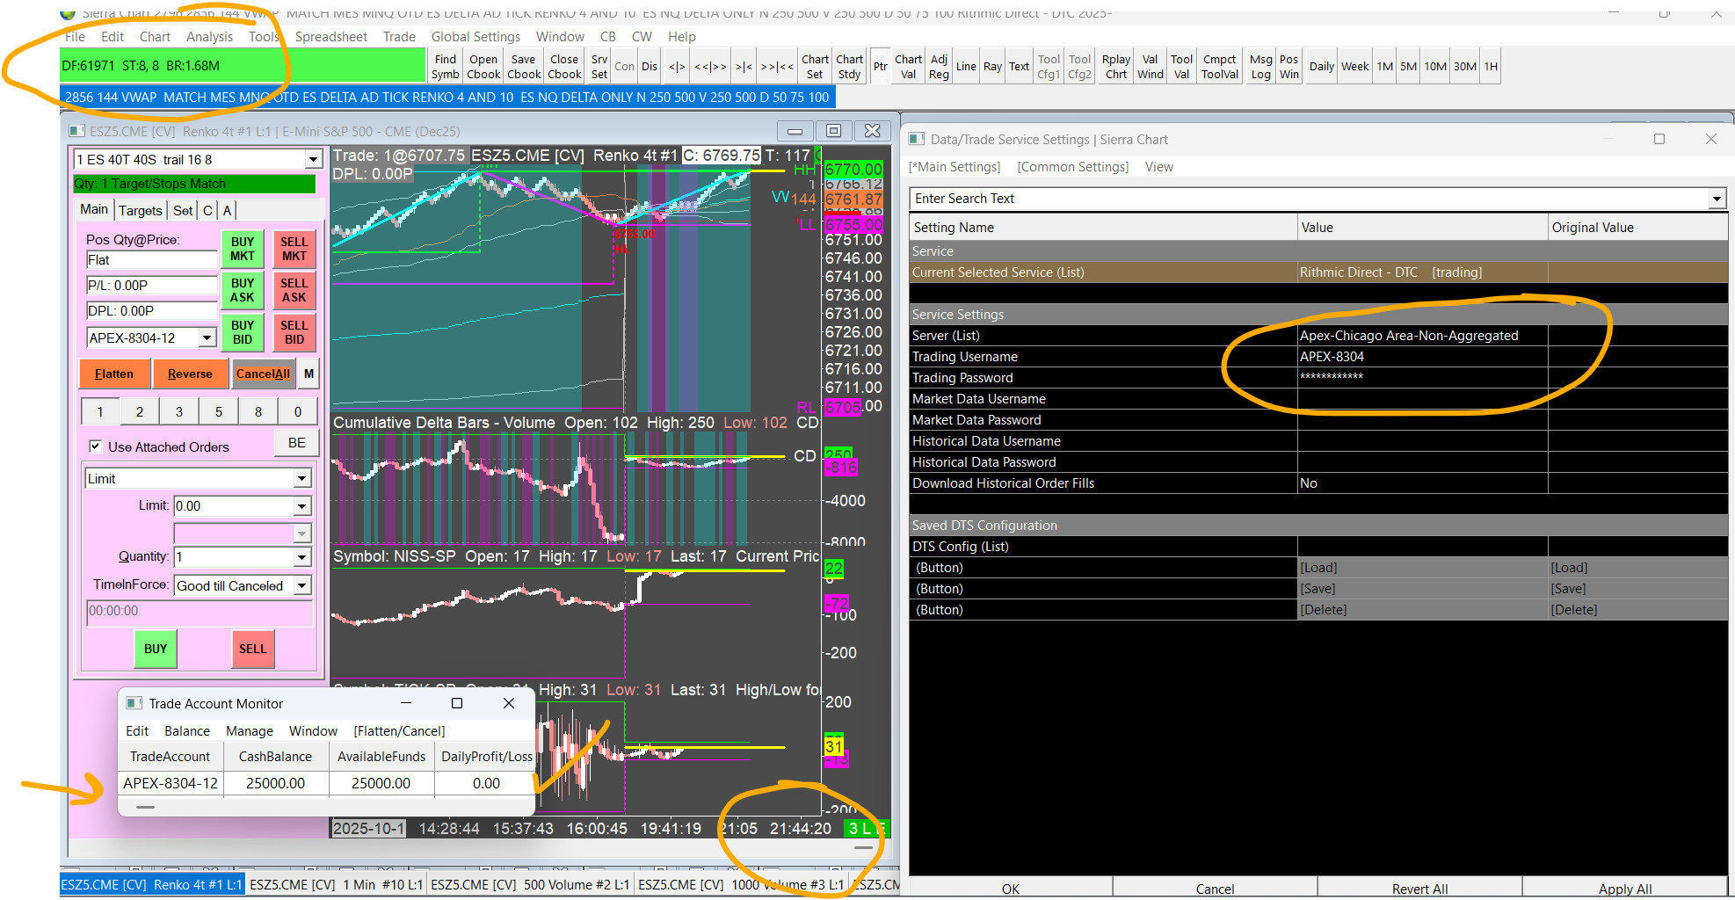Click the Save Cbook toolbar button
This screenshot has height=900, width=1735.
point(524,67)
